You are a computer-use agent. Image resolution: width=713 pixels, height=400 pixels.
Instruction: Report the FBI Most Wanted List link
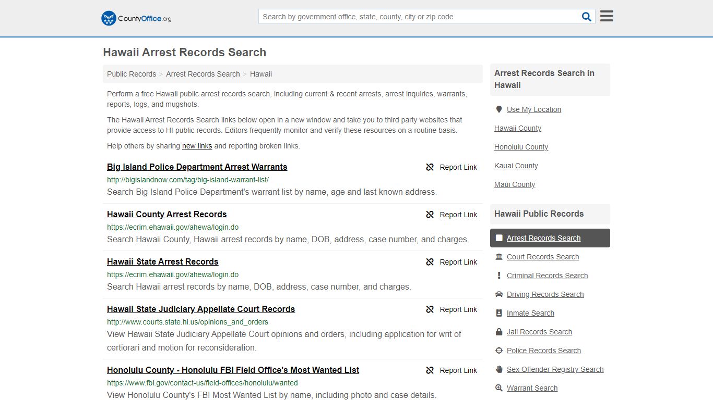458,370
